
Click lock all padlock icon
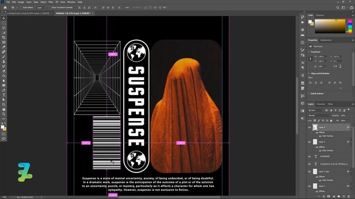pos(331,121)
